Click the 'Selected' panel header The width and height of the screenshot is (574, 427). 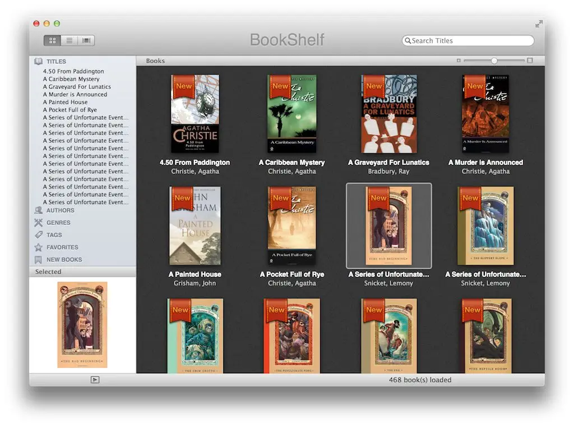tap(48, 272)
